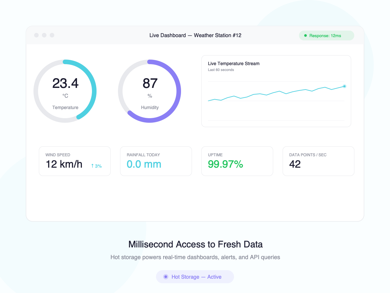Click the 99.97% uptime value

(226, 164)
